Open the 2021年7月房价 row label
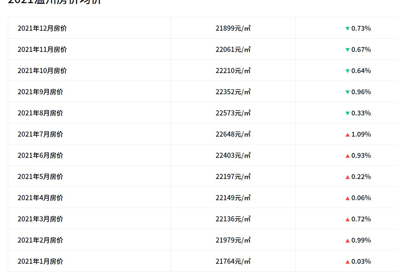This screenshot has width=397, height=277. coord(40,134)
